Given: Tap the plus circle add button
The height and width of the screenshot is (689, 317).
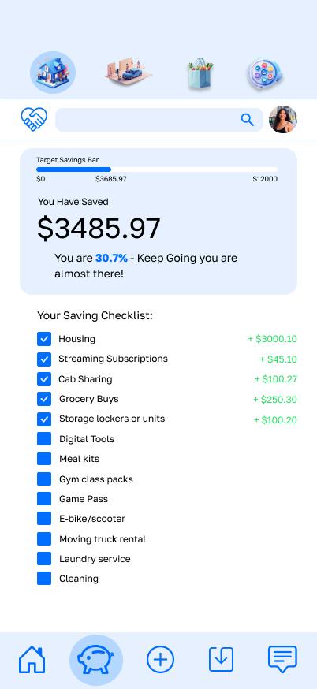Looking at the screenshot, I should pyautogui.click(x=160, y=660).
